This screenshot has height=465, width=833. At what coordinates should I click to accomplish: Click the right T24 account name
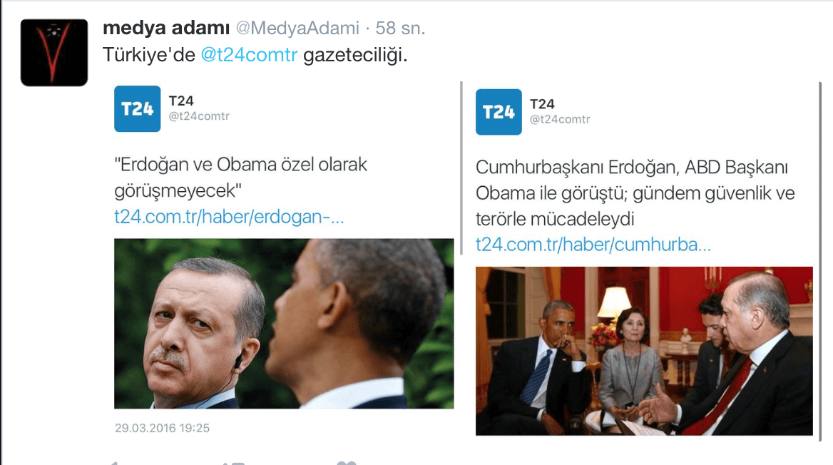click(542, 104)
